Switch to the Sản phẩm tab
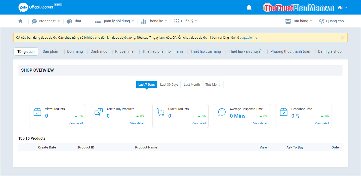 click(x=51, y=51)
